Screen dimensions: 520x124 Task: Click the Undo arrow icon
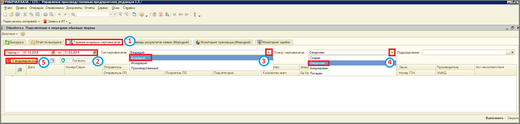click(x=59, y=14)
